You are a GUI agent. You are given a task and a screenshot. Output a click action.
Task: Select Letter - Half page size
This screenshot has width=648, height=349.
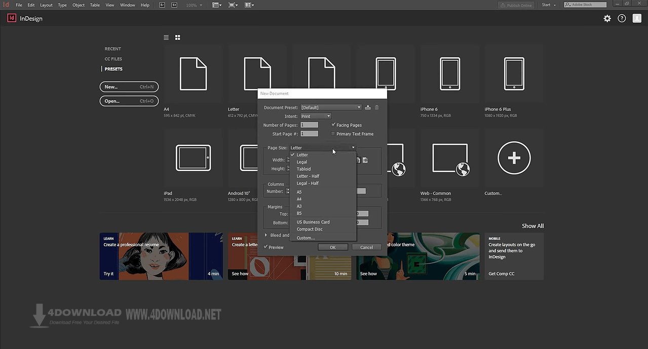[323, 176]
